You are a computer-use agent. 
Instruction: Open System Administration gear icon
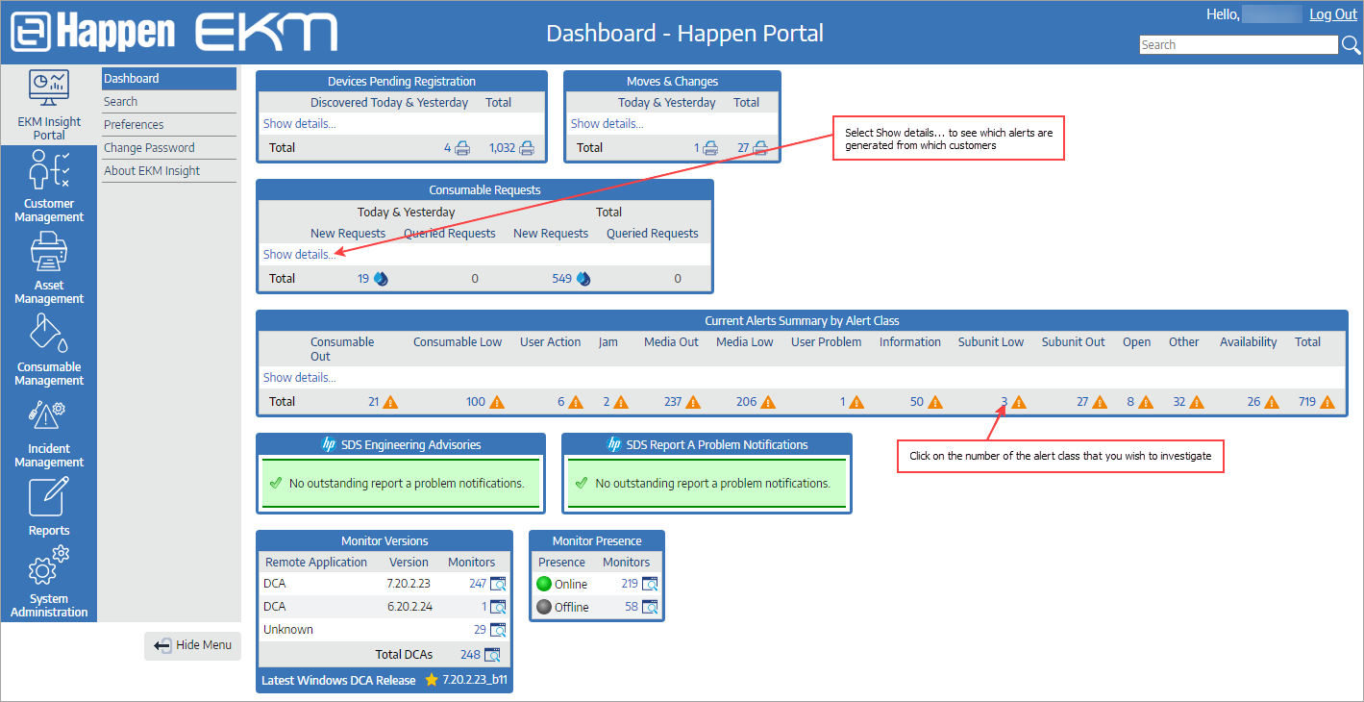(x=49, y=566)
